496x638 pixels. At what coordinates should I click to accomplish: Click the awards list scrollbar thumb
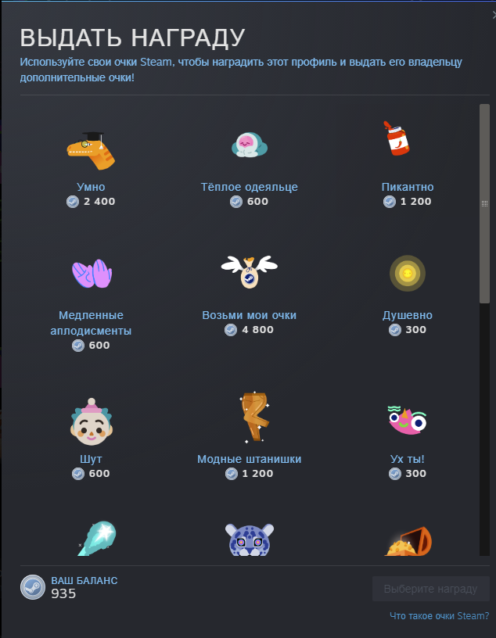[484, 203]
